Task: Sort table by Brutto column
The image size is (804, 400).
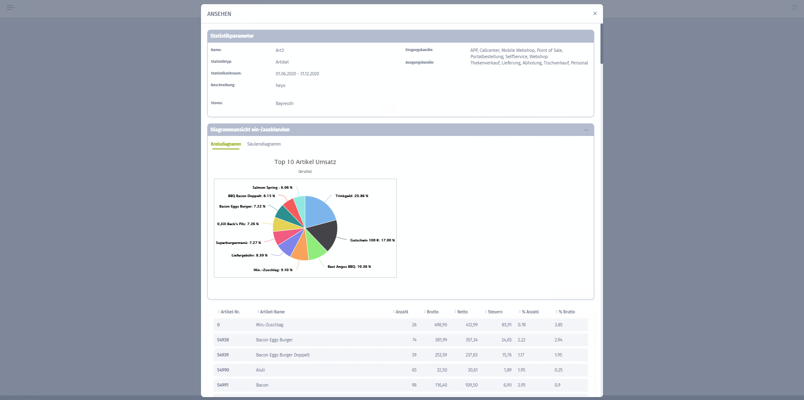Action: click(431, 312)
